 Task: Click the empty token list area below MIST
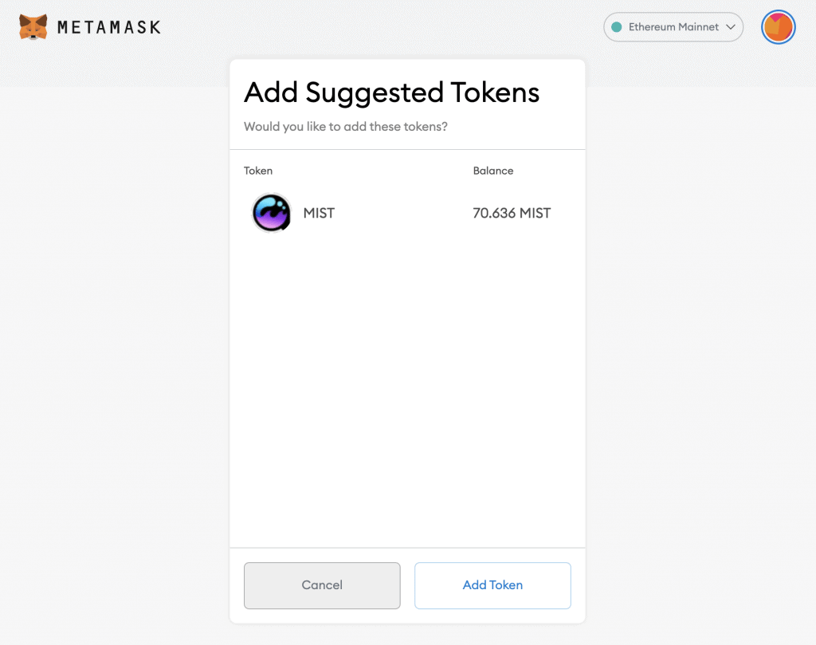coord(407,391)
